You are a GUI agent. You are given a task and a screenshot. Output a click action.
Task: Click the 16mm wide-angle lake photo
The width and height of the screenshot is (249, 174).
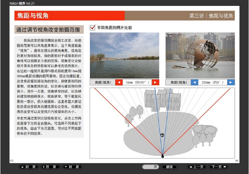pos(124,55)
